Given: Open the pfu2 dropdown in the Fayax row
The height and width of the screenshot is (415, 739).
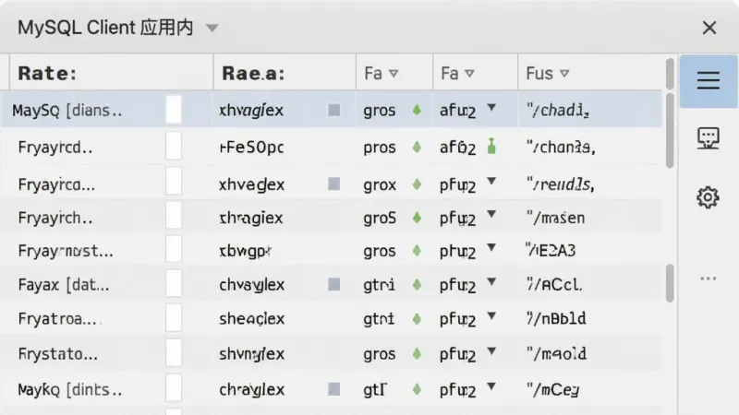Looking at the screenshot, I should coord(491,282).
